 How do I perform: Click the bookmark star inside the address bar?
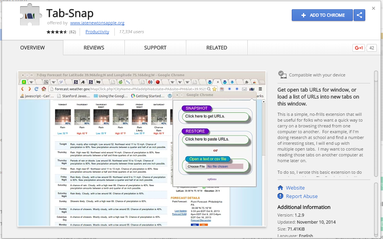pyautogui.click(x=214, y=89)
